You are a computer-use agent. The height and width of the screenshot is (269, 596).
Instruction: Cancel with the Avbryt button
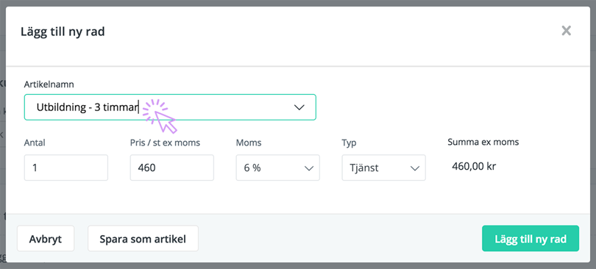tap(46, 238)
